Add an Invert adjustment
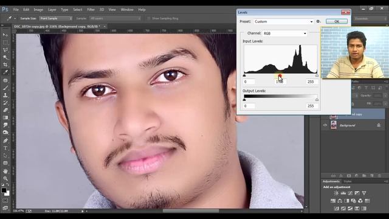The image size is (389, 219). click(x=336, y=208)
